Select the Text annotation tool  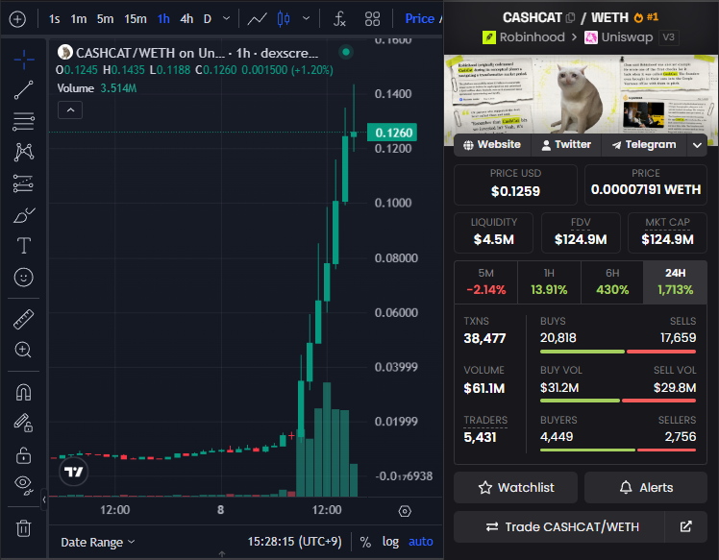[24, 246]
